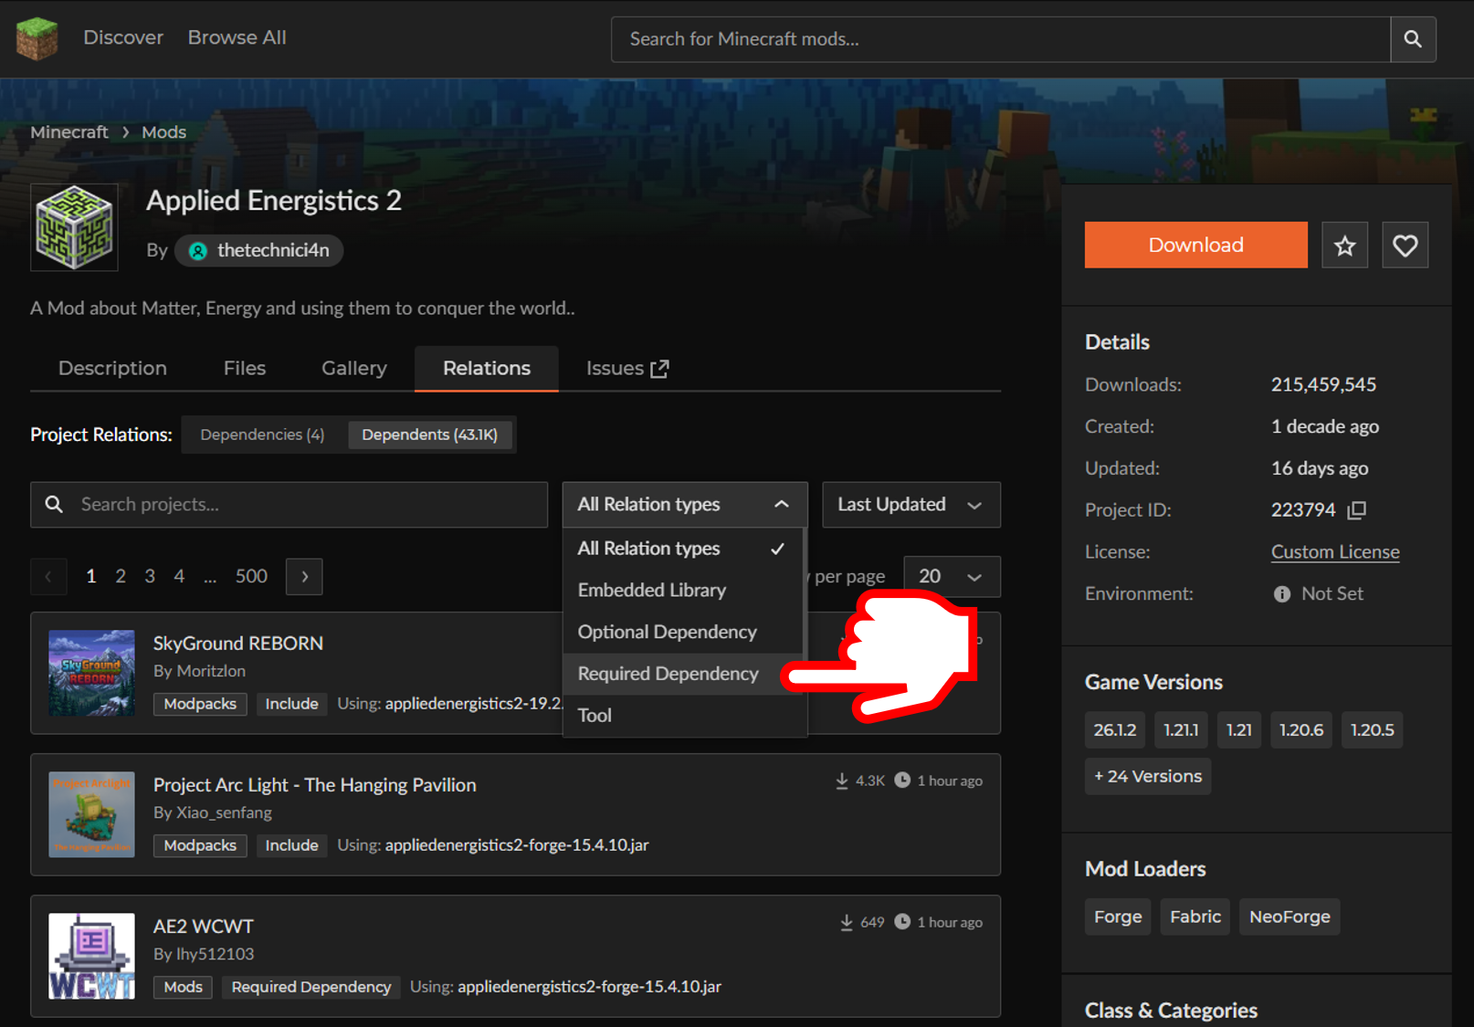
Task: Go to next page with arrow button
Action: click(x=304, y=577)
